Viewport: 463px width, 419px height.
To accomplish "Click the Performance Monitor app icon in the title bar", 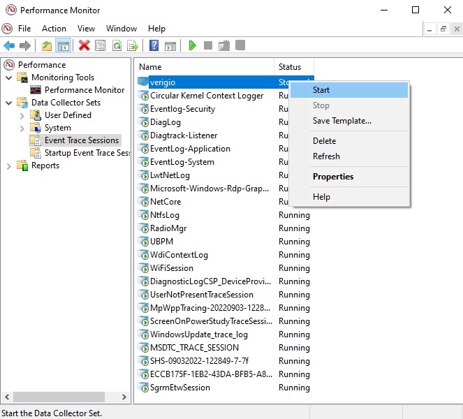I will (x=11, y=10).
